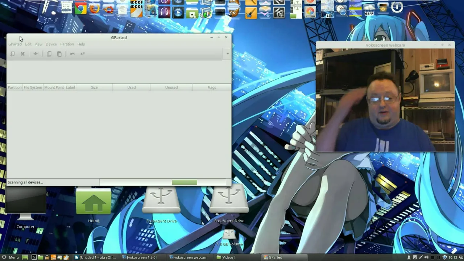Launch the terminal from the bottom panel
464x261 pixels.
[x=34, y=257]
